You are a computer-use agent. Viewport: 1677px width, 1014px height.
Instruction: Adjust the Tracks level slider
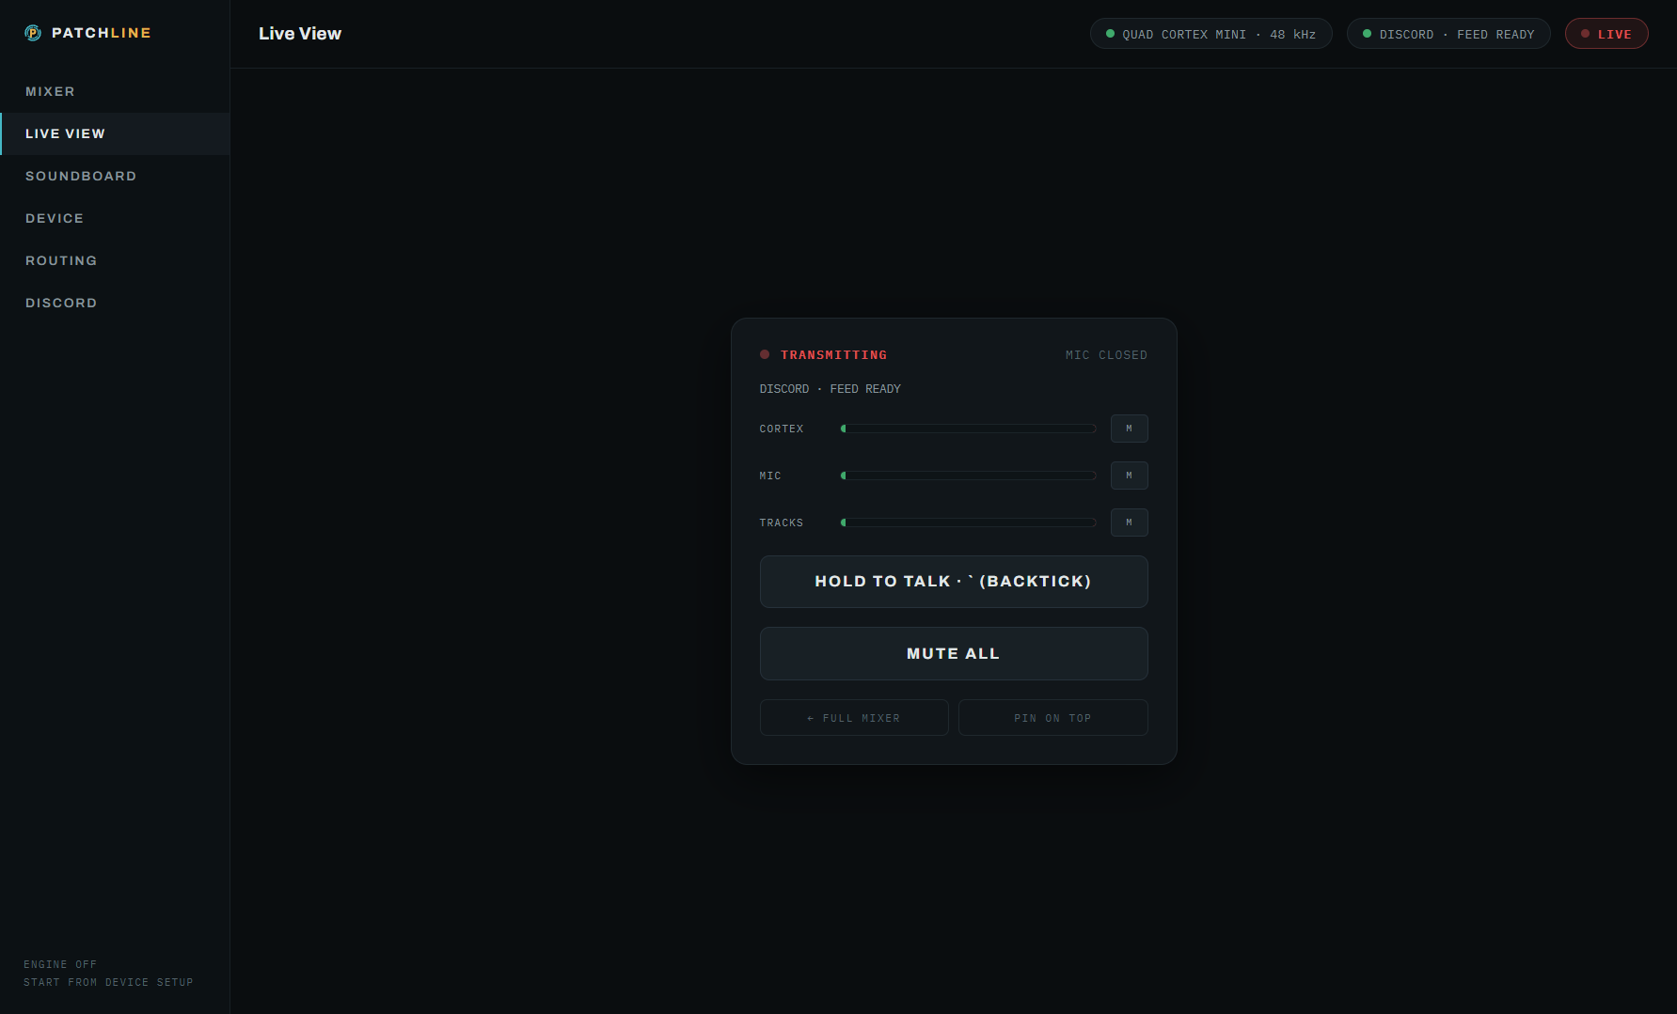(x=969, y=523)
